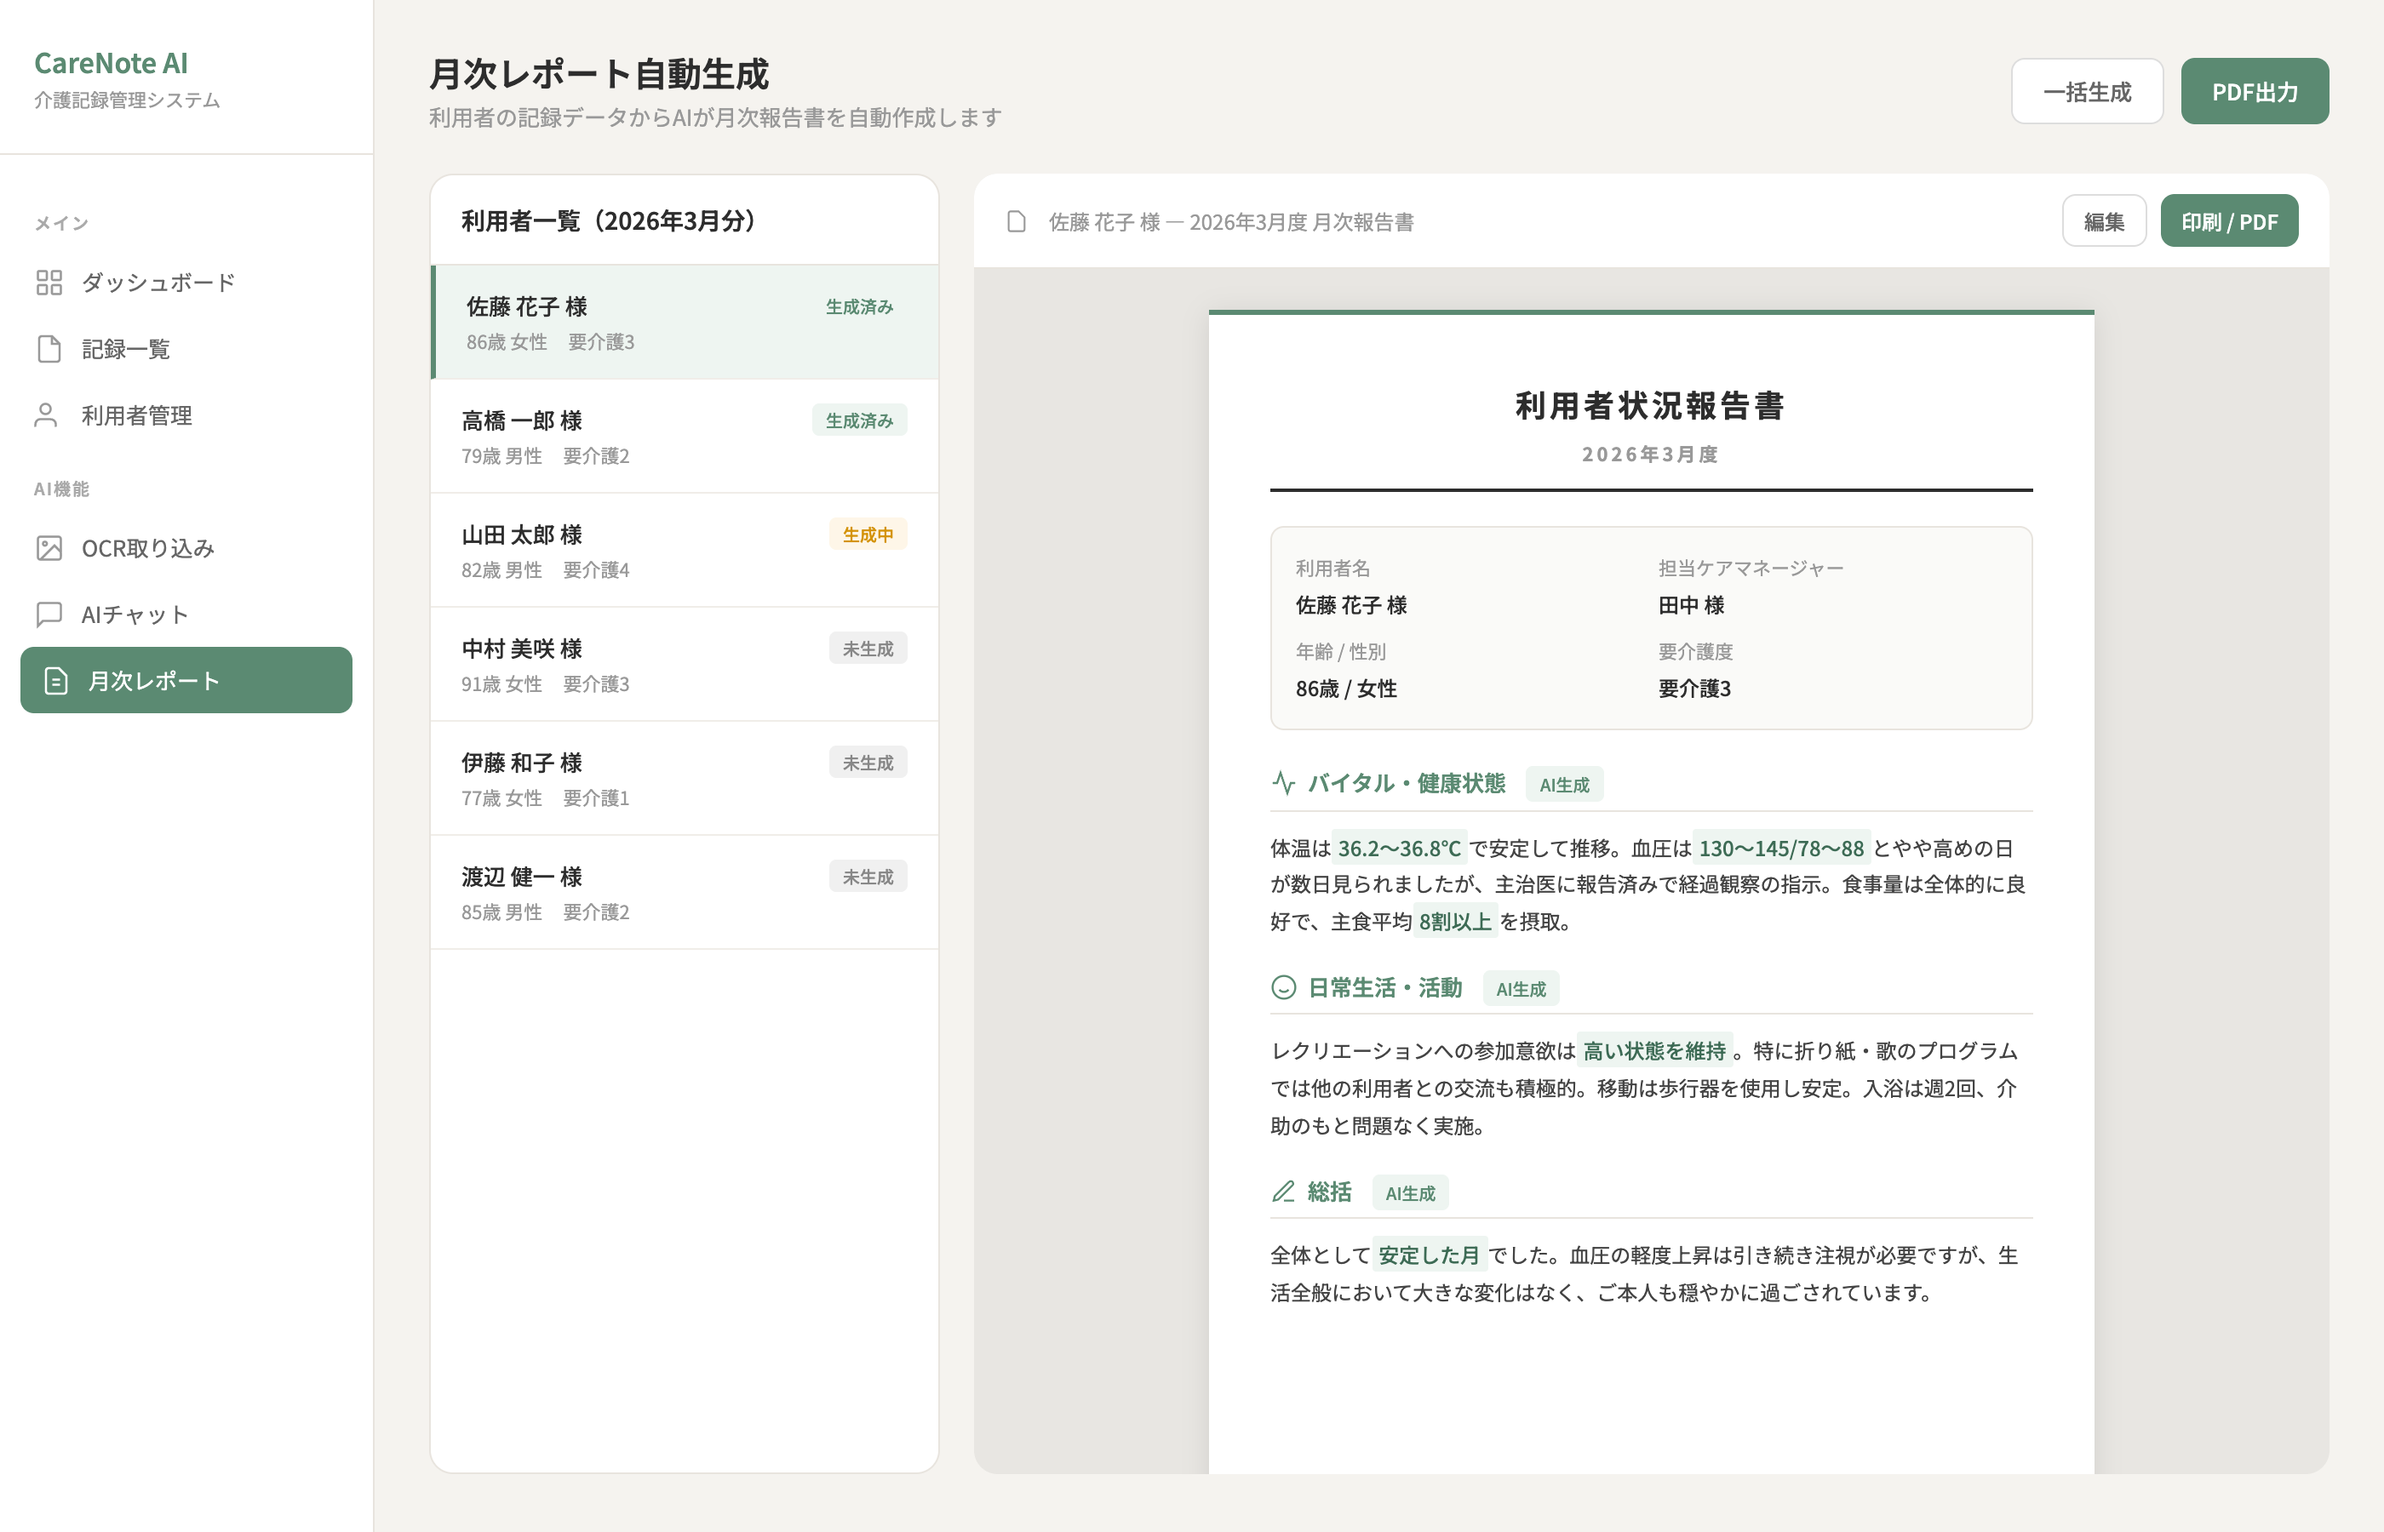
Task: Click highlighted 8割以上 text
Action: click(x=1455, y=923)
